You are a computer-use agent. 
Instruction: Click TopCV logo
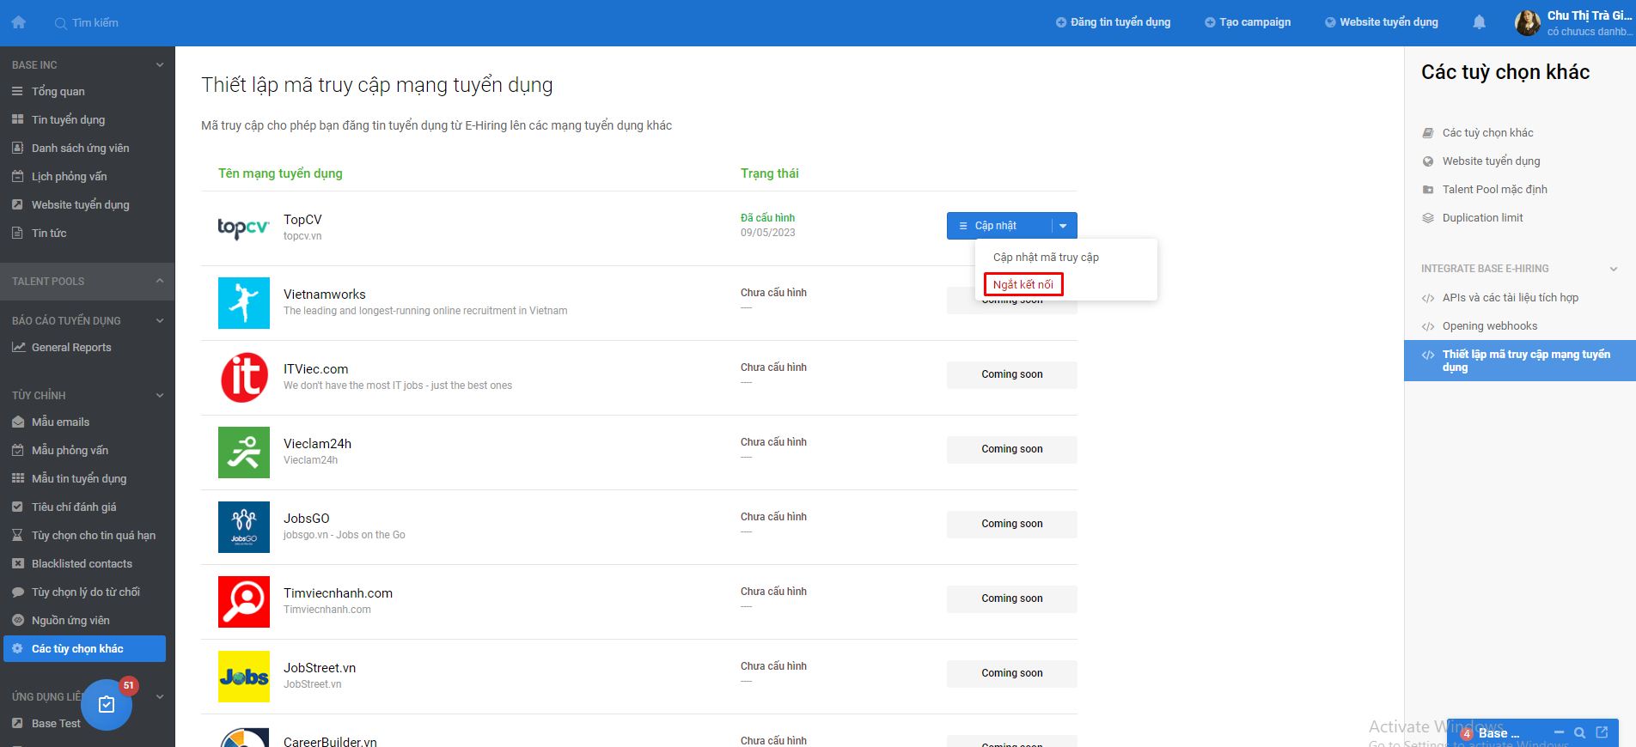point(243,228)
